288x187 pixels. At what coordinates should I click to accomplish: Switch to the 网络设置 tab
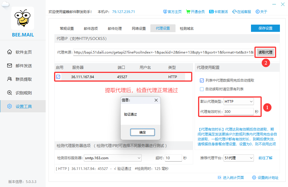pos(139,28)
